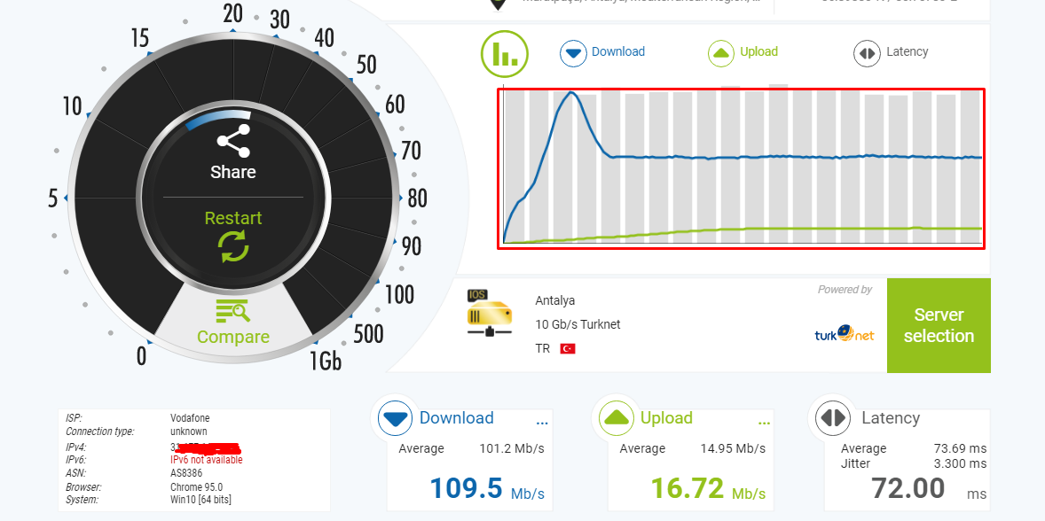
Task: Click the 10 Gb/s Turknet text
Action: point(577,324)
